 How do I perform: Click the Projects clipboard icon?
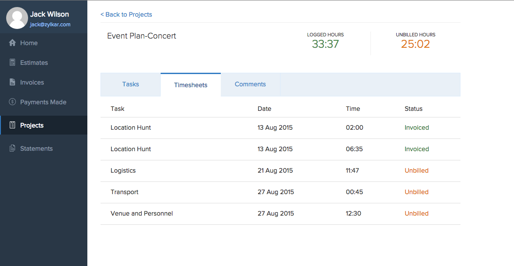(x=12, y=125)
